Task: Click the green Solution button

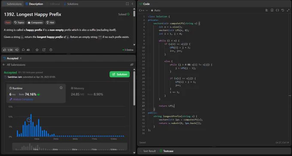Action: (119, 75)
